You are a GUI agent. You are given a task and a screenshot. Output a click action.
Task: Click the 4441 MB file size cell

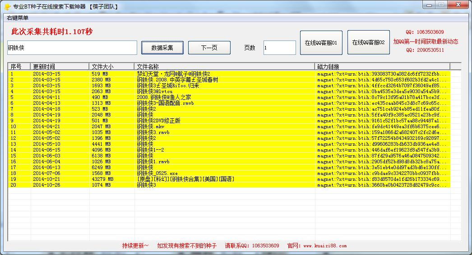pyautogui.click(x=101, y=144)
